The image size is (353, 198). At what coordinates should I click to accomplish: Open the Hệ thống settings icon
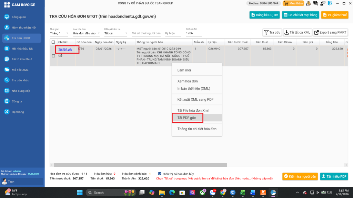pyautogui.click(x=7, y=112)
